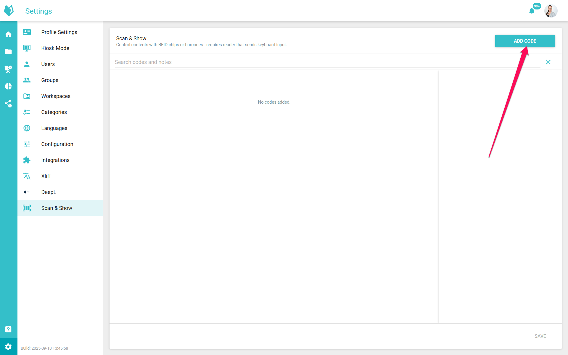Clear search with the X icon
Viewport: 568px width, 355px height.
pos(548,62)
